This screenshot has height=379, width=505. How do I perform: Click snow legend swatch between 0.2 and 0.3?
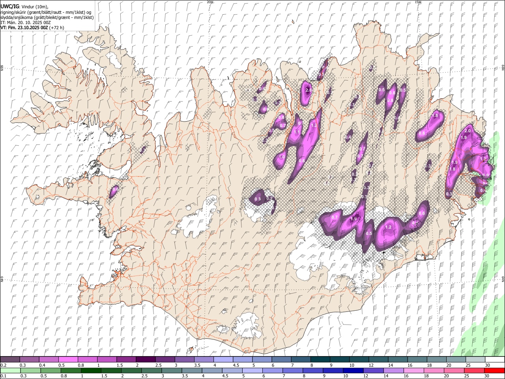pyautogui.click(x=10, y=360)
